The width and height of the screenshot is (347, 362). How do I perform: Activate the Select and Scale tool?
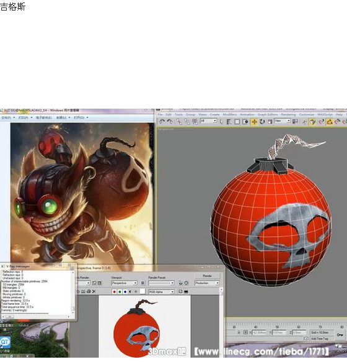[270, 122]
